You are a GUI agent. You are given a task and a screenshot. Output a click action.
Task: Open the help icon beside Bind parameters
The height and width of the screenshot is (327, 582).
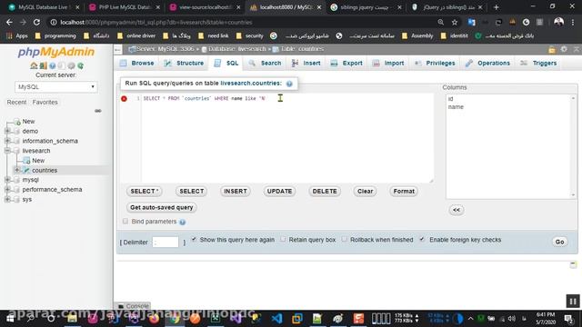pos(182,222)
